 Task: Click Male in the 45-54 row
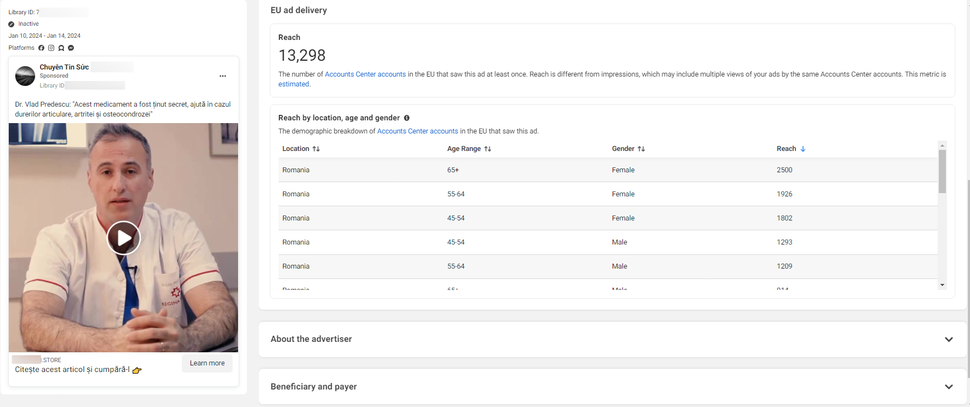coord(619,242)
